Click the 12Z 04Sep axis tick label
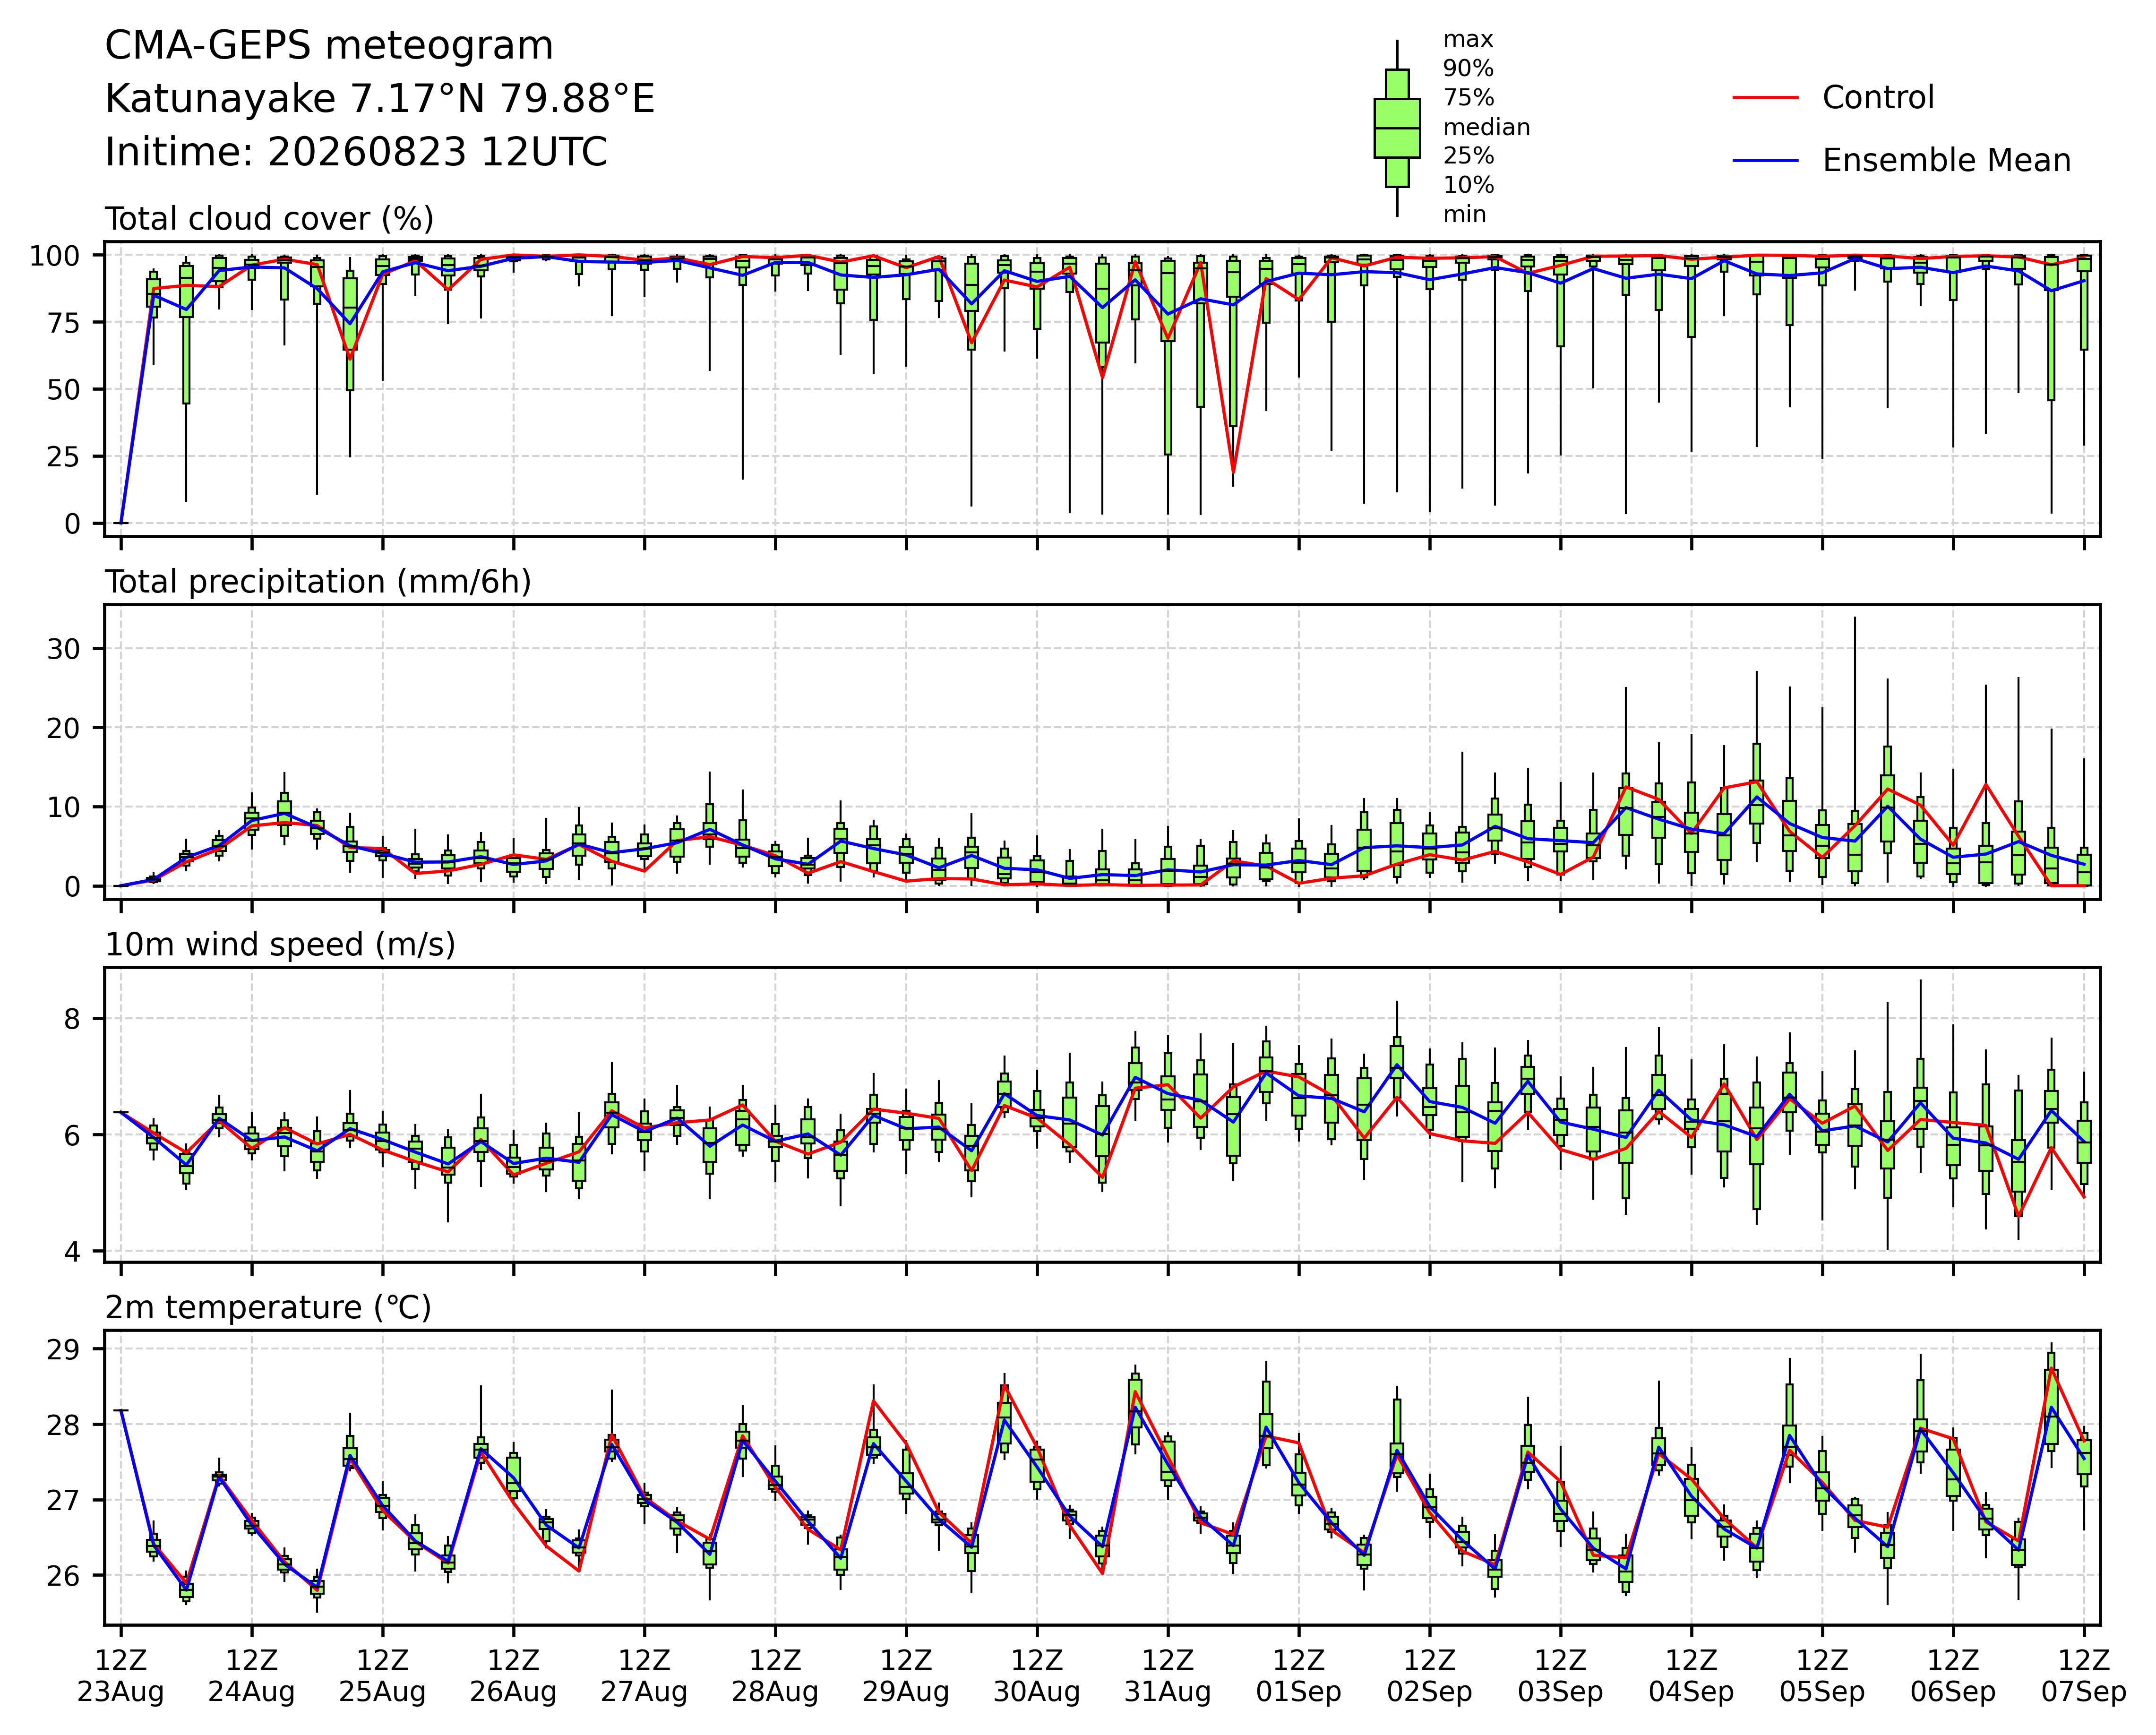This screenshot has width=2156, height=1735. point(1691,1676)
